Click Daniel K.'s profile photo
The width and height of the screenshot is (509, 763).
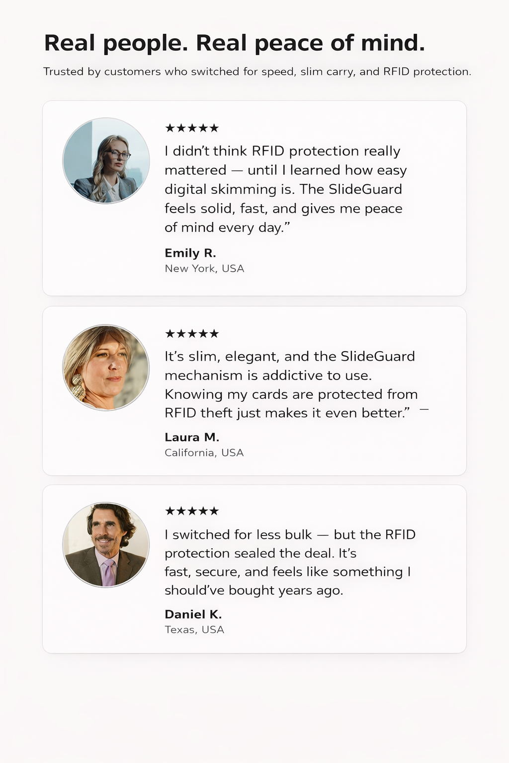(106, 544)
